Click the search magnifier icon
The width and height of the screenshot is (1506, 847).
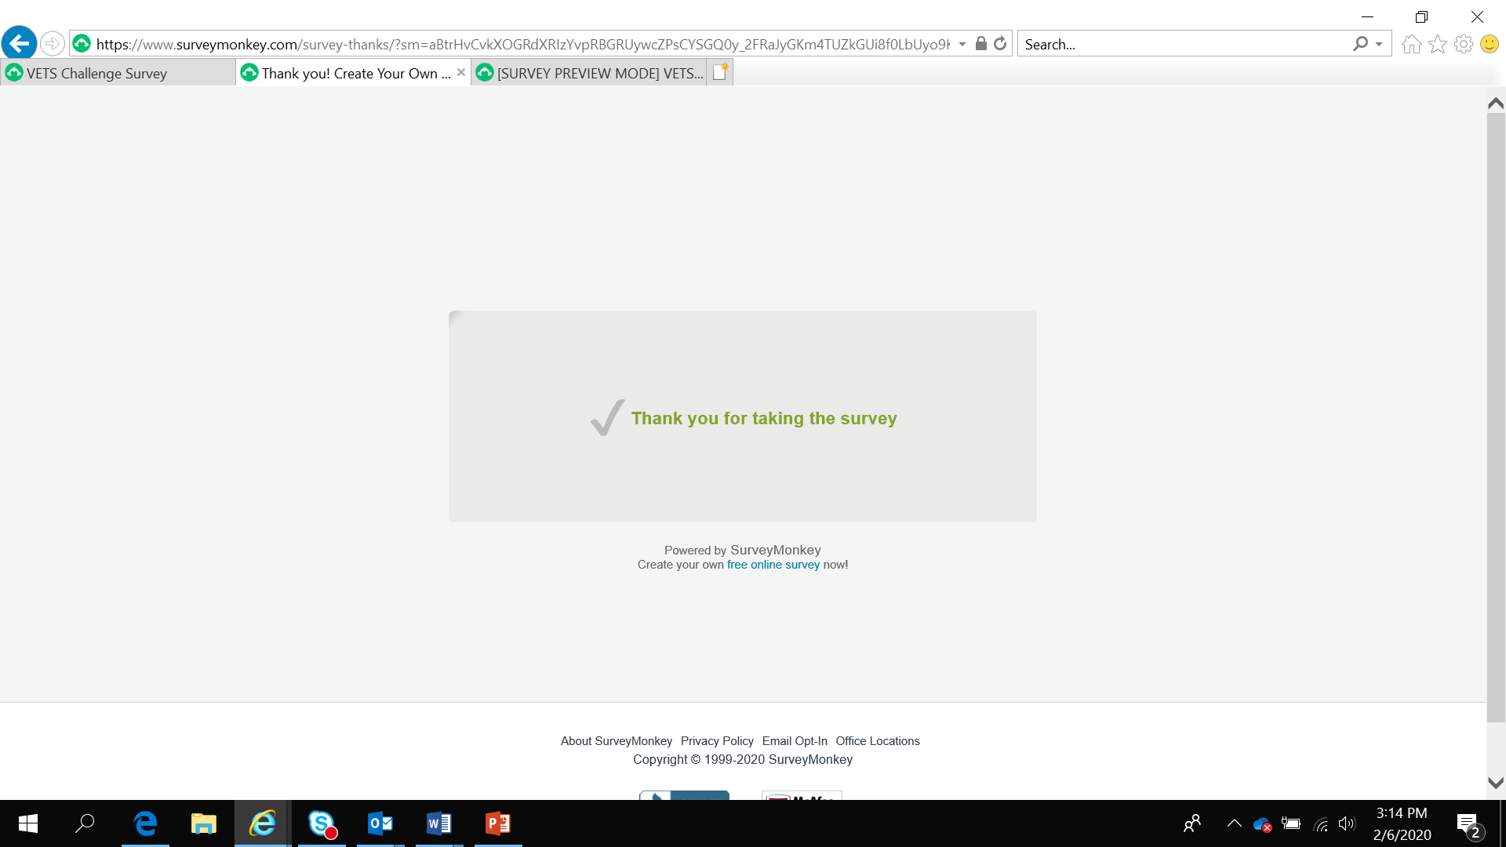click(x=1360, y=44)
